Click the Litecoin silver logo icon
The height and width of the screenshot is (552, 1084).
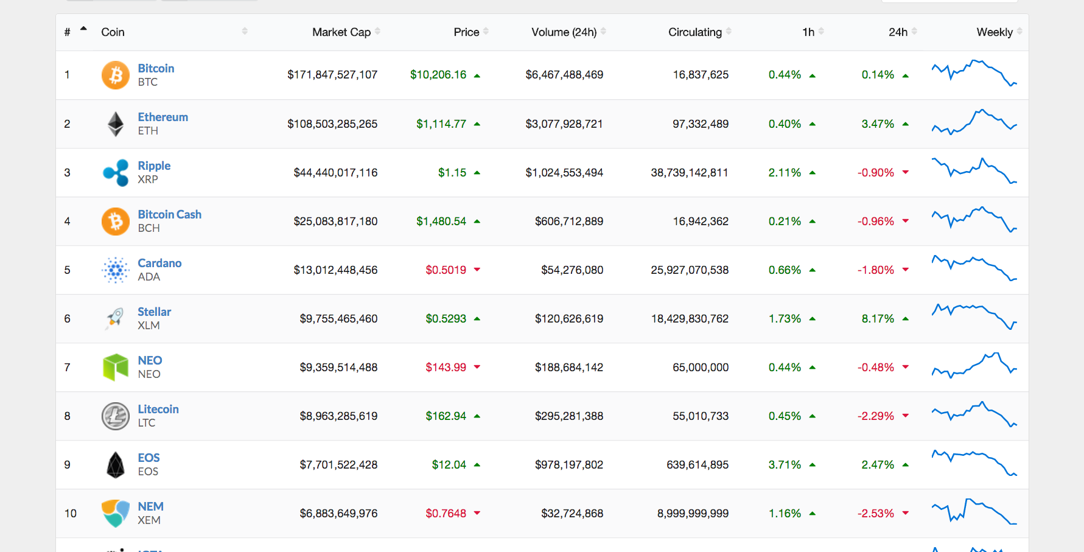[115, 416]
